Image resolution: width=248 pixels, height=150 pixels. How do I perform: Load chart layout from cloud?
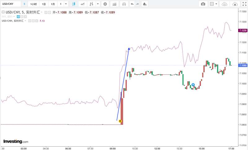click(224, 4)
